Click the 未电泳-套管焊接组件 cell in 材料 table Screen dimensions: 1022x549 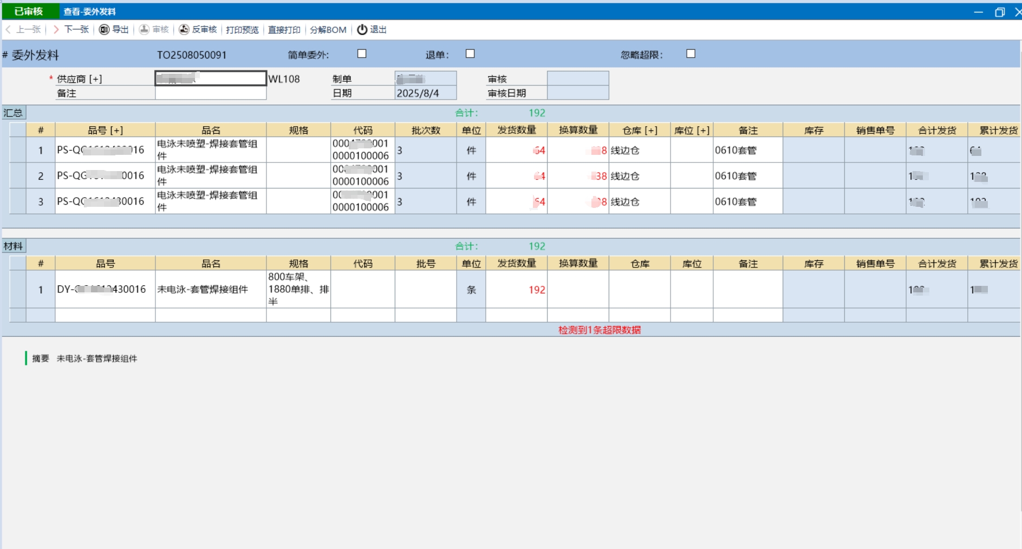pos(211,289)
